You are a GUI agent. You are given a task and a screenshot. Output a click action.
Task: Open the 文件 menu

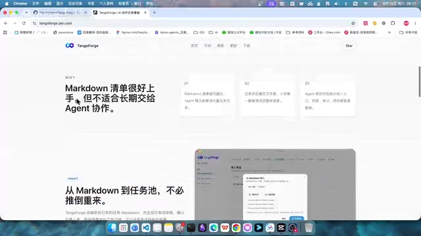(x=36, y=4)
